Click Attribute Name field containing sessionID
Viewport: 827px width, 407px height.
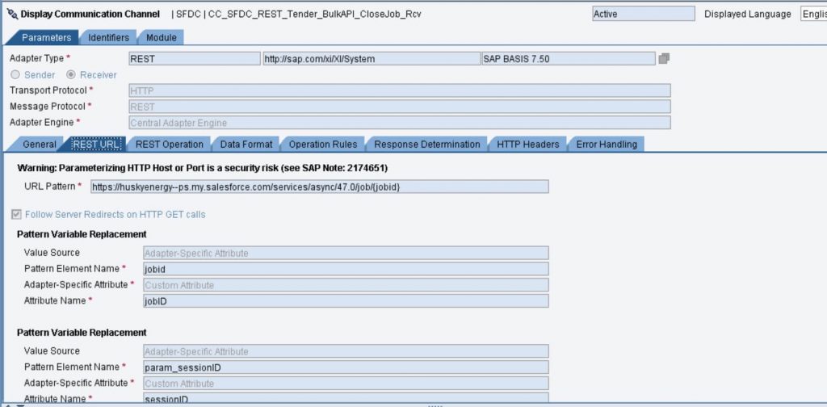click(x=346, y=399)
